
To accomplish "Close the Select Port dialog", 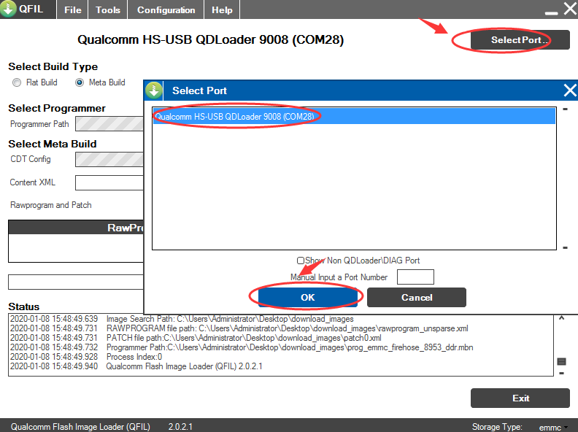I will pos(569,90).
